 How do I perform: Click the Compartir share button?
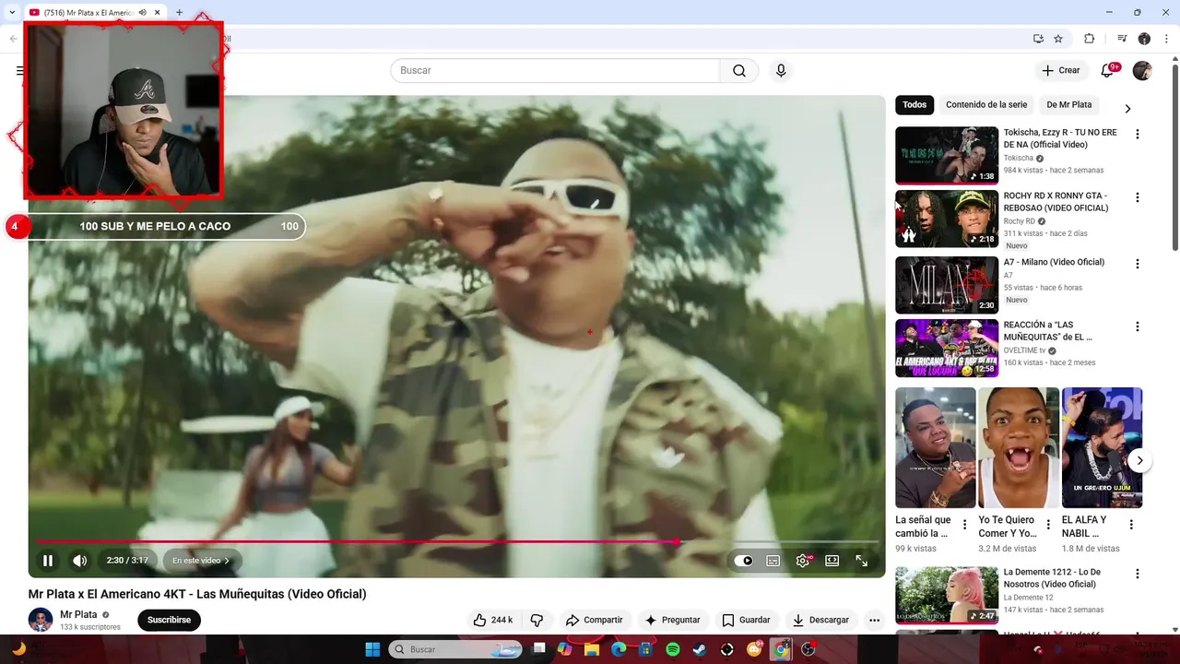[x=594, y=621]
